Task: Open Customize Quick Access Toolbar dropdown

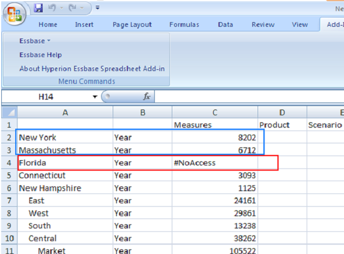Action: coord(98,8)
